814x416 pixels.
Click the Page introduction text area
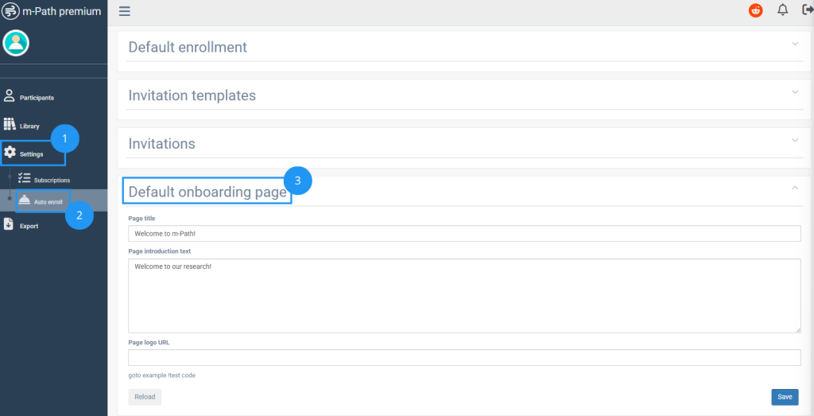(463, 295)
